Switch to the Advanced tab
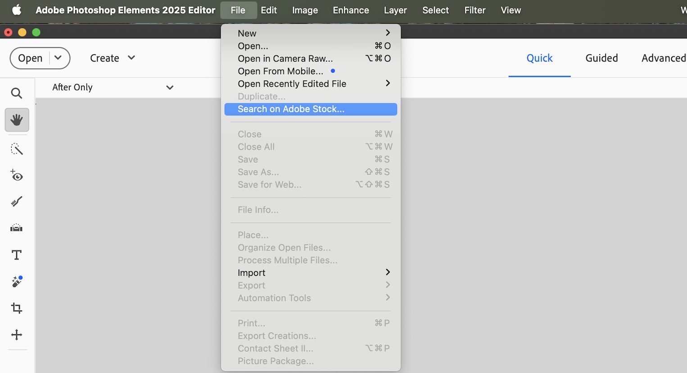The height and width of the screenshot is (373, 687). pyautogui.click(x=664, y=58)
